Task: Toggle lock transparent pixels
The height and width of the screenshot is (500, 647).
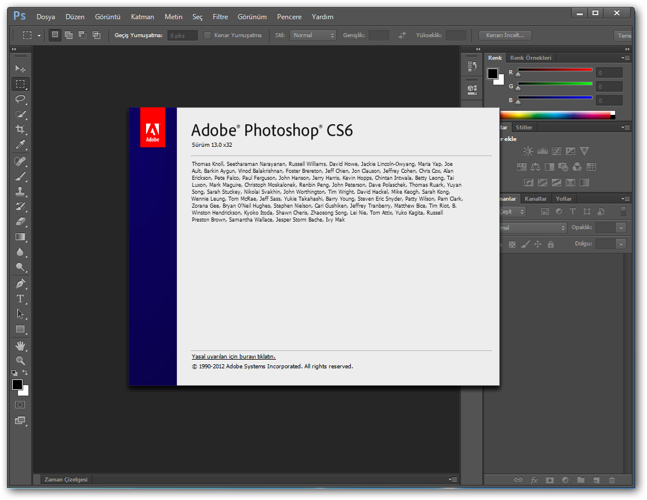Action: [512, 244]
